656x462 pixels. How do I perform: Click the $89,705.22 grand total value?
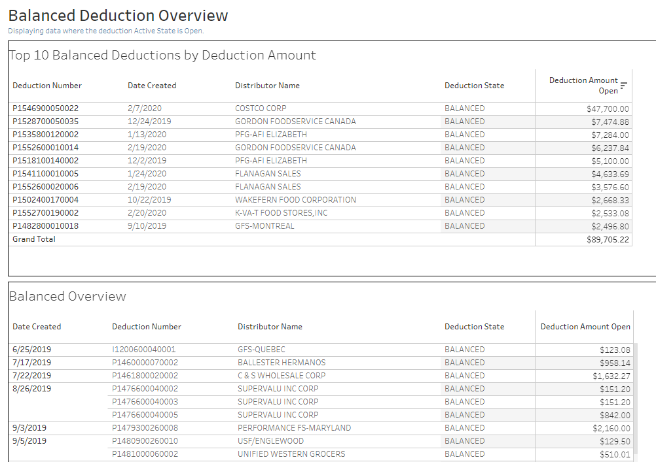tap(608, 240)
